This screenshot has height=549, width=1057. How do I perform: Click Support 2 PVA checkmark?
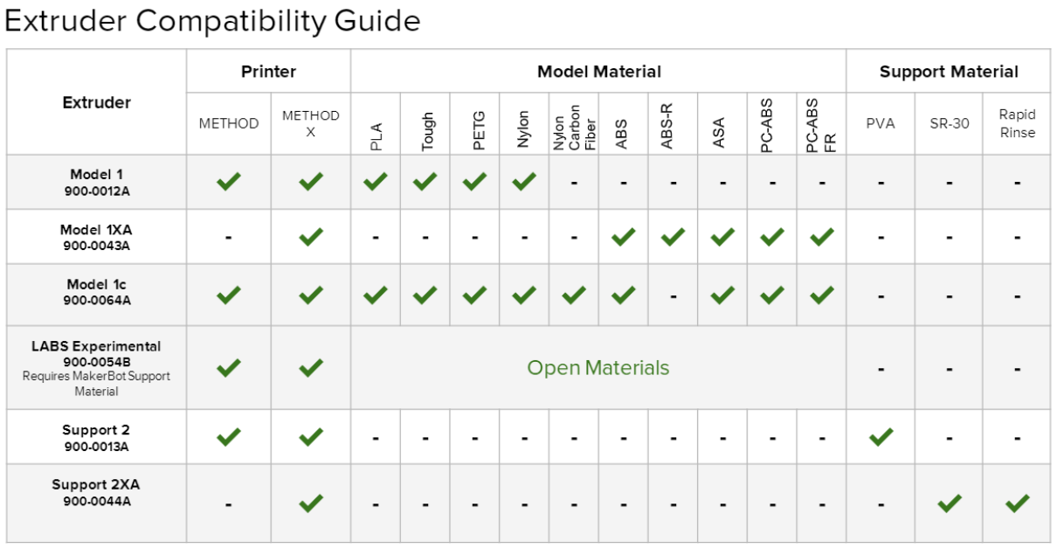click(881, 436)
